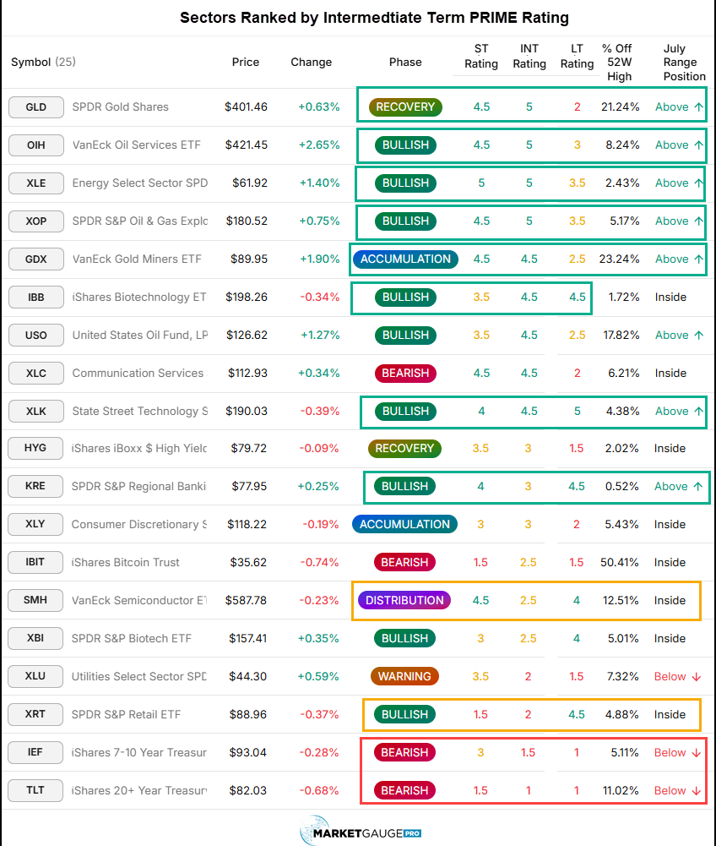Click the July Range Position header
716x846 pixels.
[x=684, y=62]
